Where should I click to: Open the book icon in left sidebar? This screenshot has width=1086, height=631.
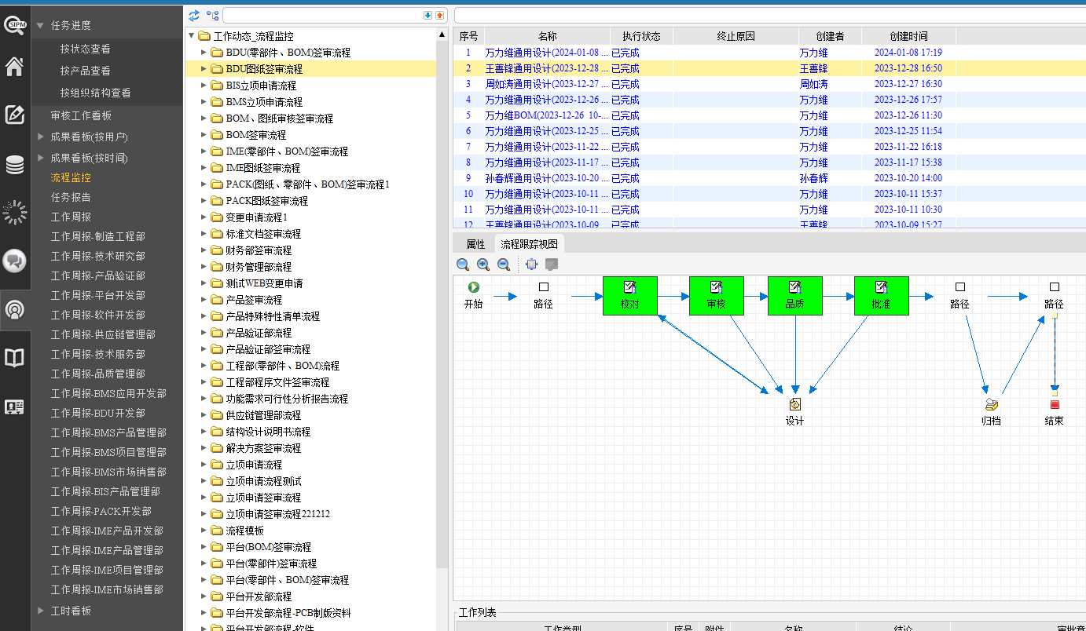coord(14,358)
